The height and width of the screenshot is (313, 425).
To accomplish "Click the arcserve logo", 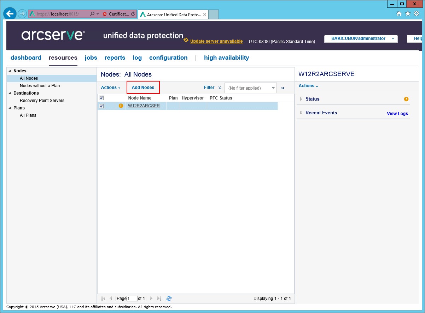I will click(53, 35).
